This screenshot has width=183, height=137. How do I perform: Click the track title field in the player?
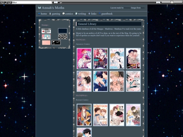coord(32,2)
